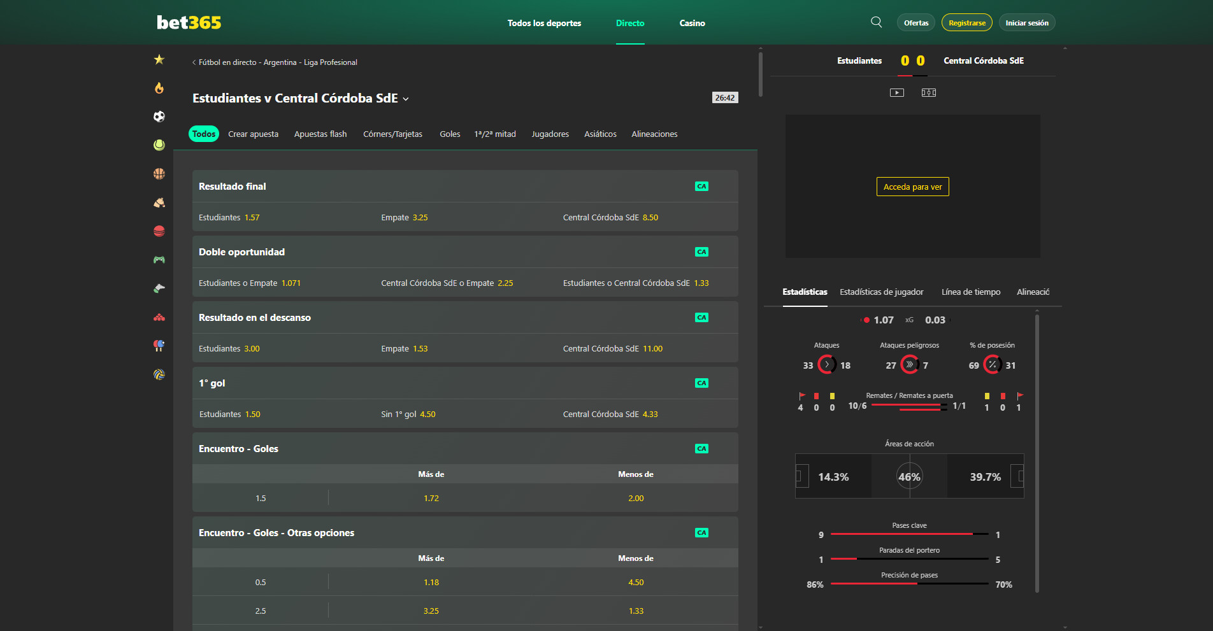Screen dimensions: 1213x631
Task: Select the Estadísticas stats tab
Action: click(805, 292)
